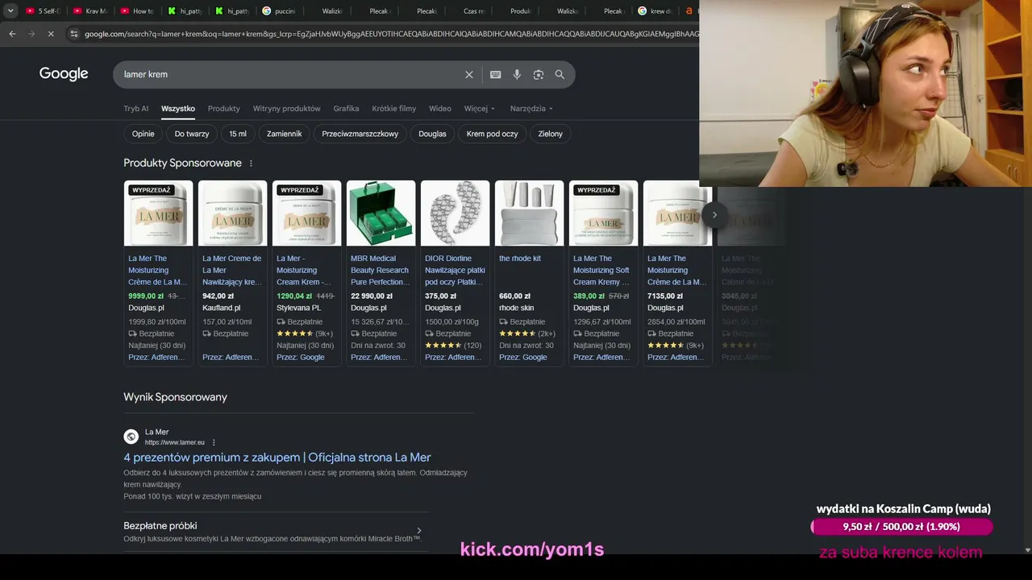The width and height of the screenshot is (1032, 580).
Task: Switch to the '5 Self-D' YouTube tab
Action: (43, 11)
